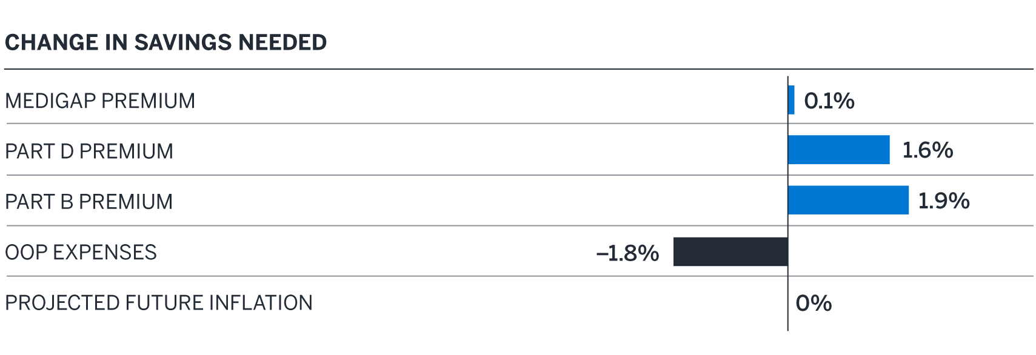This screenshot has height=355, width=1036.
Task: Click the blue Part D Premium bar
Action: 838,150
